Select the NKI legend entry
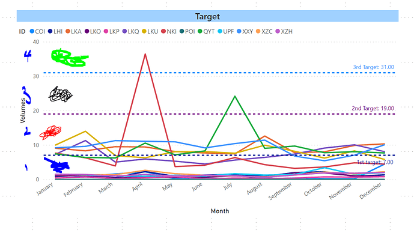 click(169, 31)
